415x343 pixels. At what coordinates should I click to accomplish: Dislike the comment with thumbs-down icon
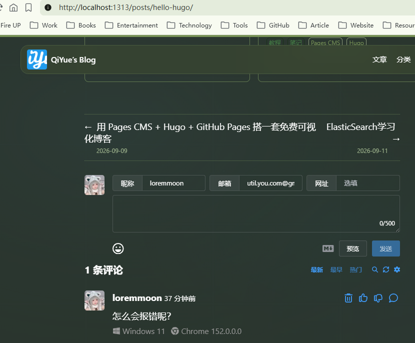click(x=378, y=298)
